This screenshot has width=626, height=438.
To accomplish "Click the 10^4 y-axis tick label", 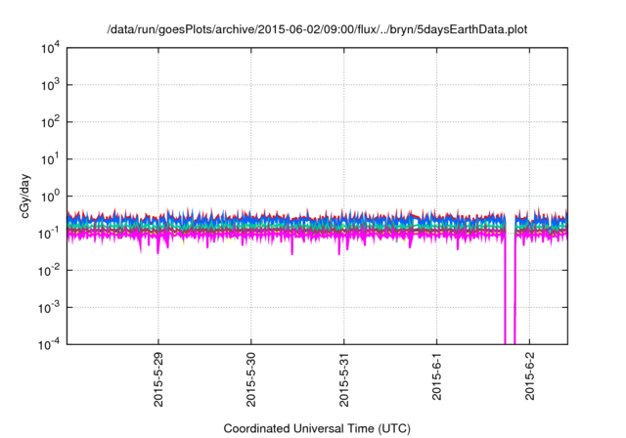I will [50, 48].
